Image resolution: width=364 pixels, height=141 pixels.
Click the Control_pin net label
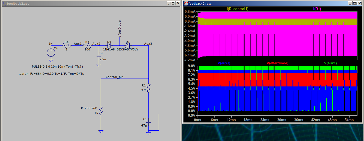point(114,77)
